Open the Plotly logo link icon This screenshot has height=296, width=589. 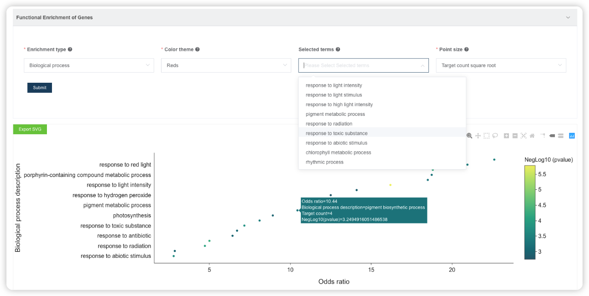coord(572,136)
